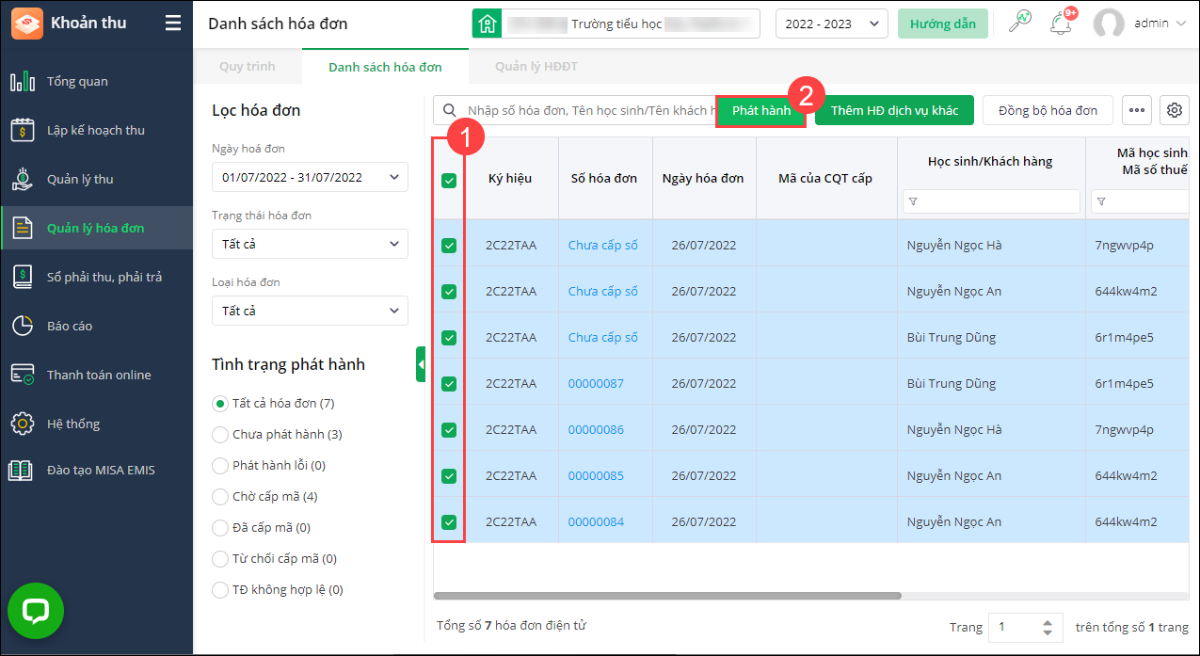
Task: Select Chưa phát hành (3) radio option
Action: point(220,435)
